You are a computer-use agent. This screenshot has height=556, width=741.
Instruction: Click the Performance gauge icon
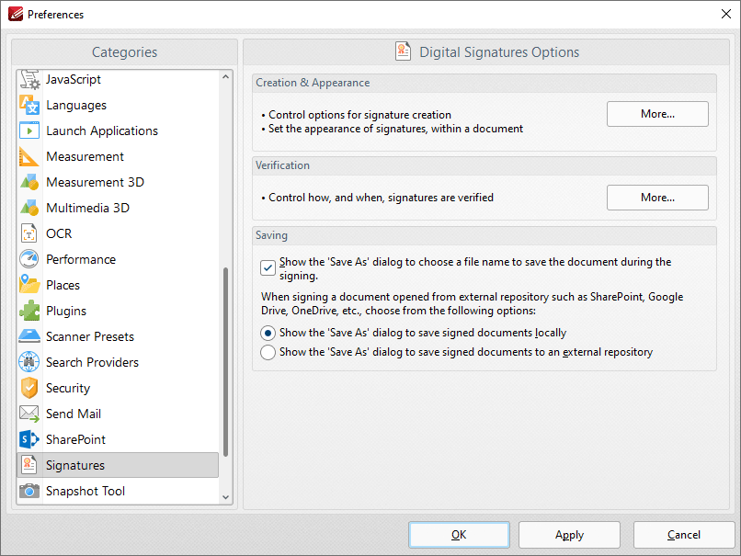click(x=29, y=259)
